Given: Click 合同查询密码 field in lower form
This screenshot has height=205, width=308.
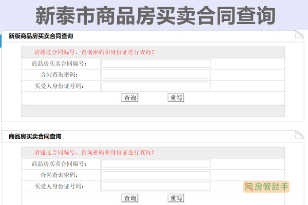Looking at the screenshot, I should click(x=156, y=175).
